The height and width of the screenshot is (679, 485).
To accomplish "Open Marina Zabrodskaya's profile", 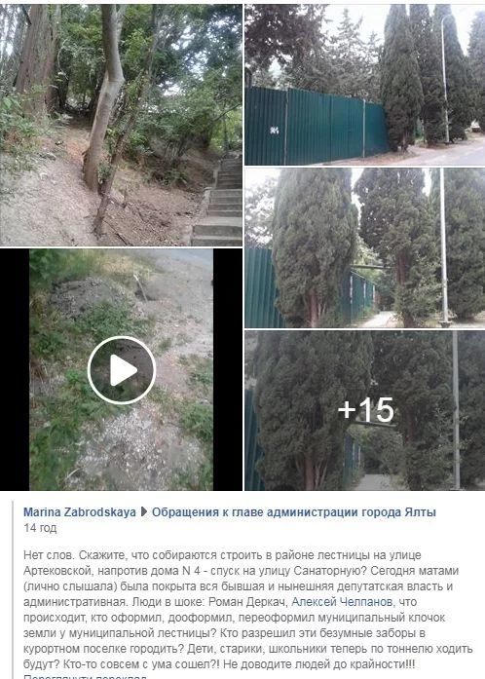I will coord(79,511).
